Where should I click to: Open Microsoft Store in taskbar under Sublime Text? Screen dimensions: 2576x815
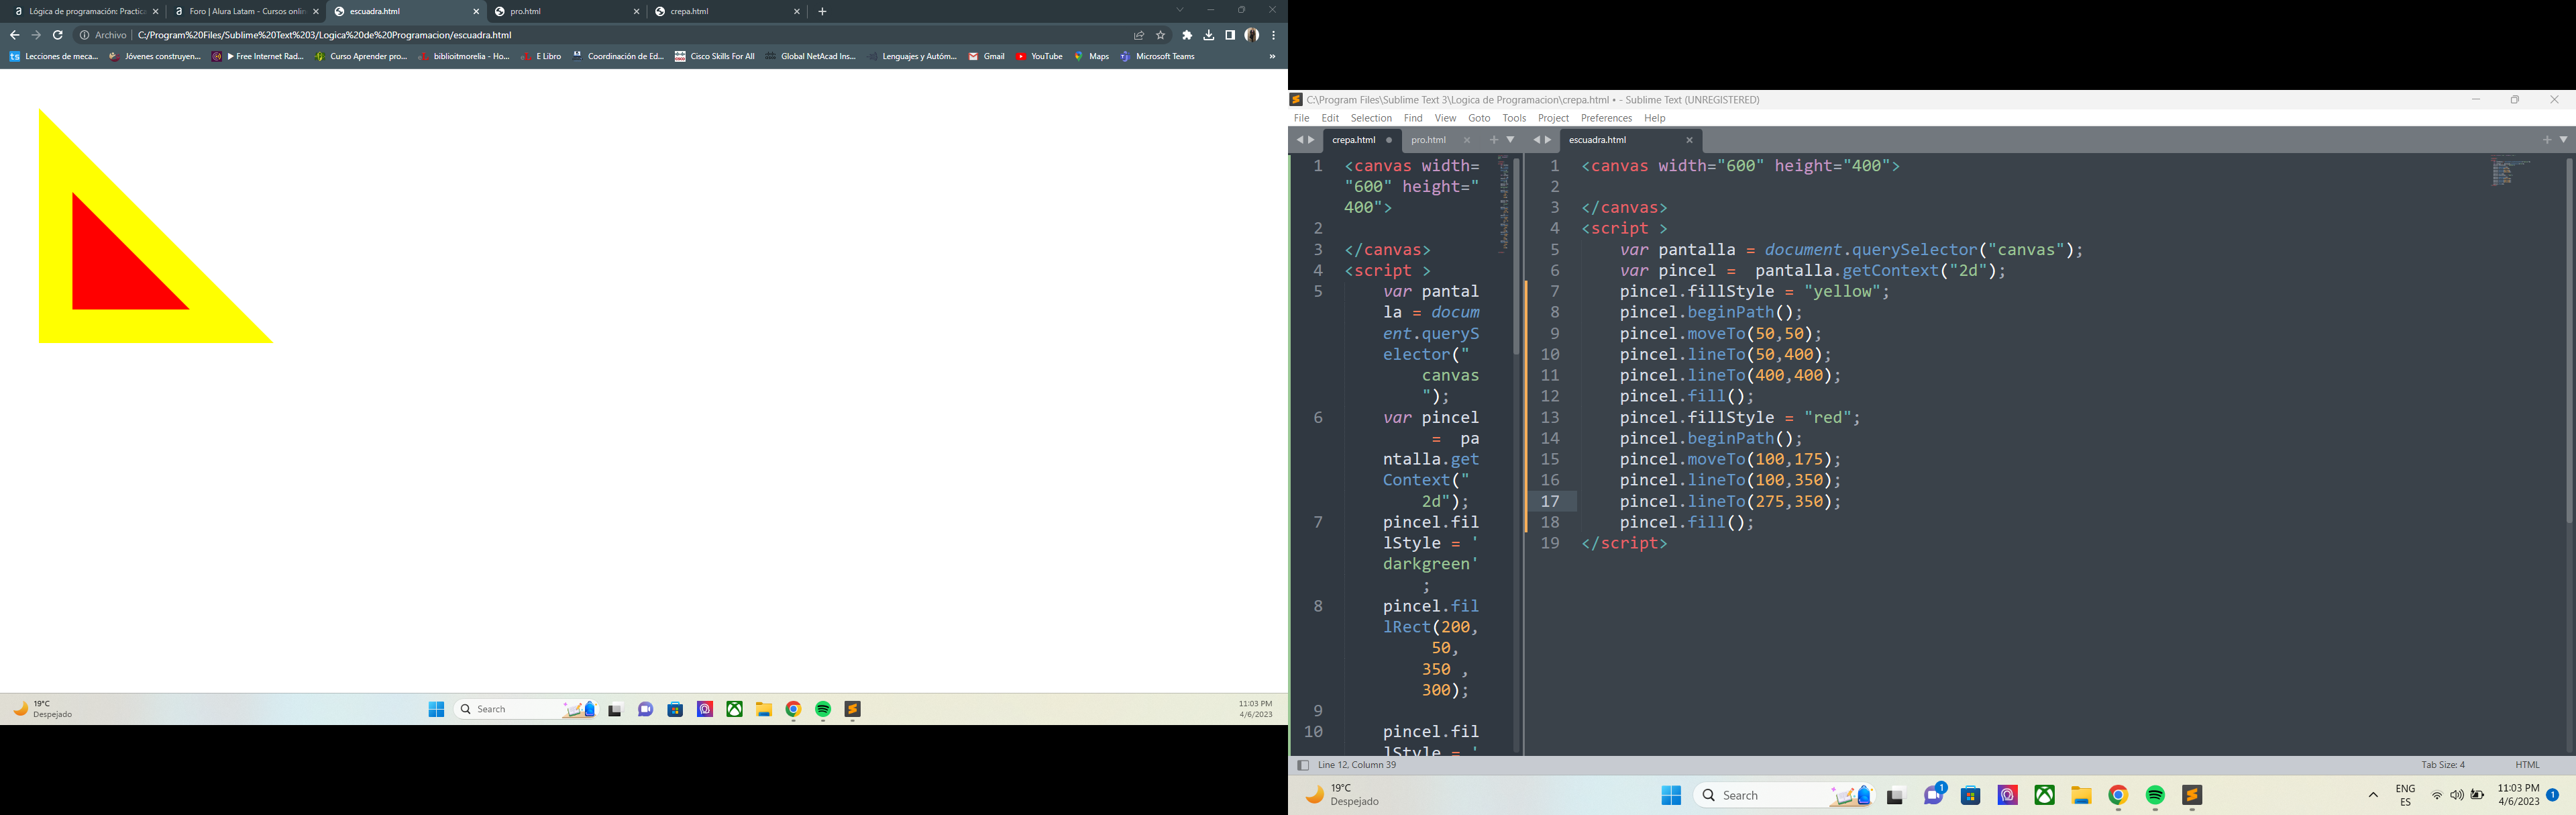click(x=1970, y=795)
